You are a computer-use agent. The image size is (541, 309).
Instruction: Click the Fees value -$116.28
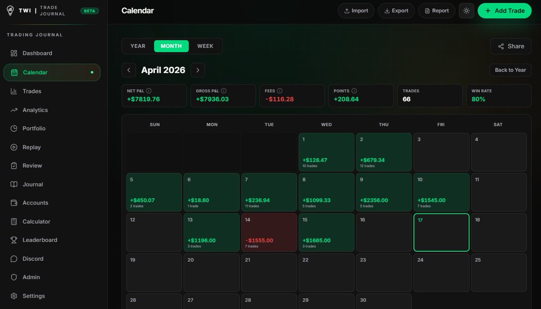(279, 99)
